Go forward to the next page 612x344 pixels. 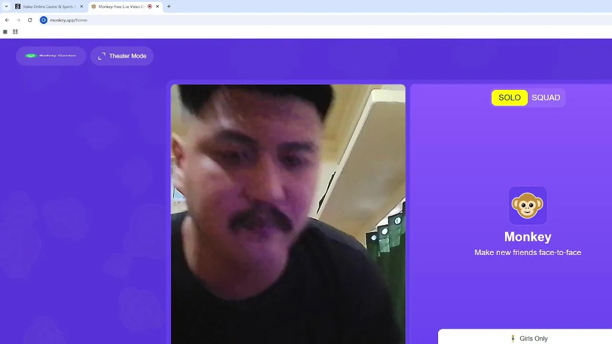coord(18,20)
